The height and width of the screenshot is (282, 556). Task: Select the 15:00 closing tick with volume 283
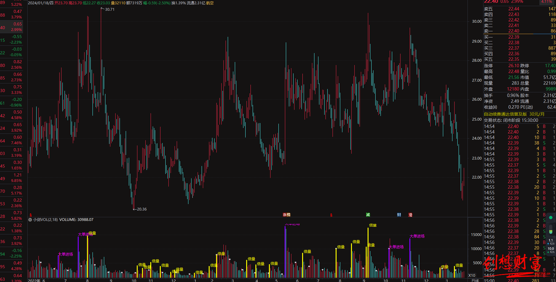click(519, 280)
